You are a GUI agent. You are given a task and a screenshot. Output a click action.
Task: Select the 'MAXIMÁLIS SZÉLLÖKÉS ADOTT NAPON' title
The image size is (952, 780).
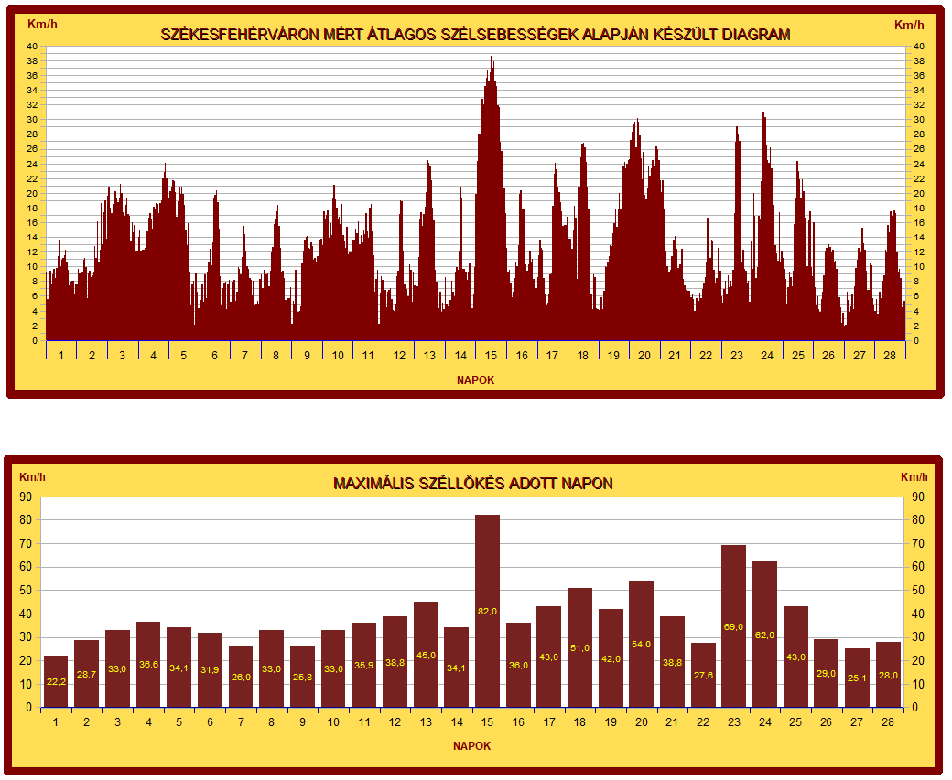[x=472, y=483]
